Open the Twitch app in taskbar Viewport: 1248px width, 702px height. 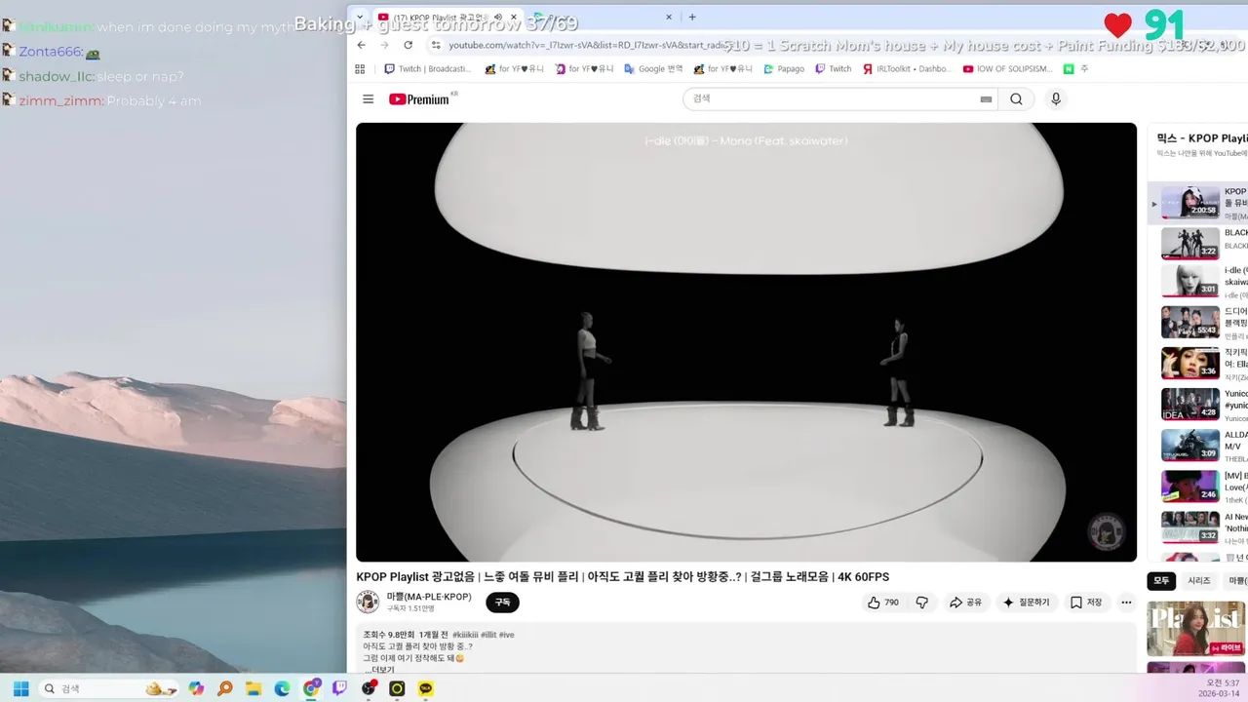[339, 688]
